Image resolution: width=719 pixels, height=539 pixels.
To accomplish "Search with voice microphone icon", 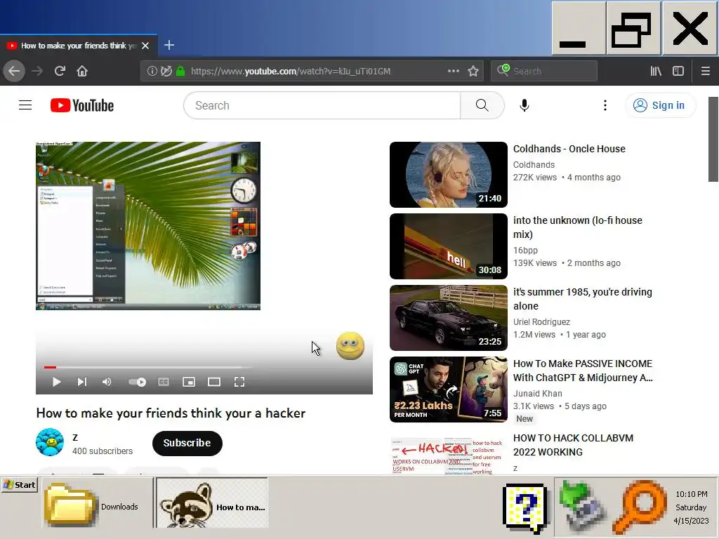I will click(x=524, y=105).
